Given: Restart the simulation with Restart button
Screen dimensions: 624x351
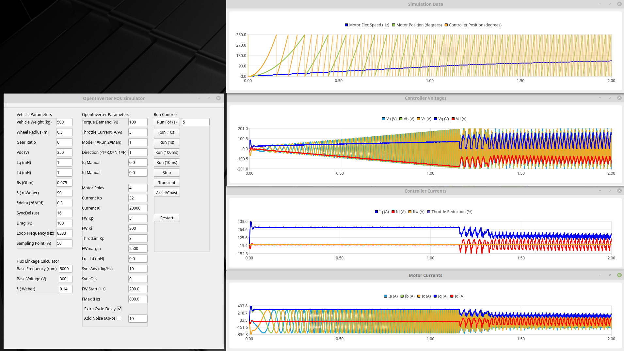Looking at the screenshot, I should (167, 218).
